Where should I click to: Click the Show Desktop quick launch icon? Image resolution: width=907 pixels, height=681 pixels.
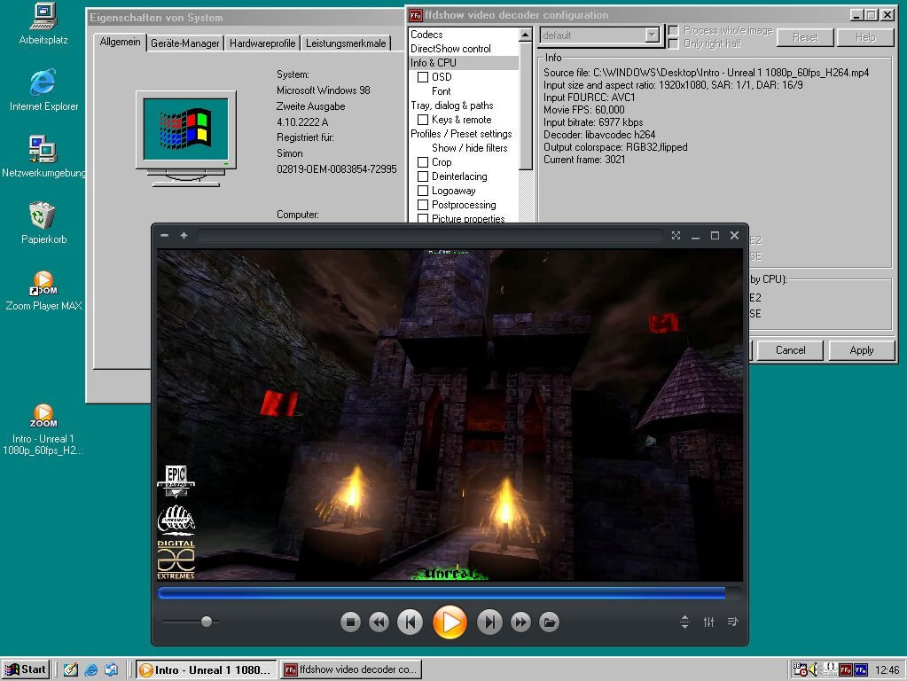click(x=71, y=669)
